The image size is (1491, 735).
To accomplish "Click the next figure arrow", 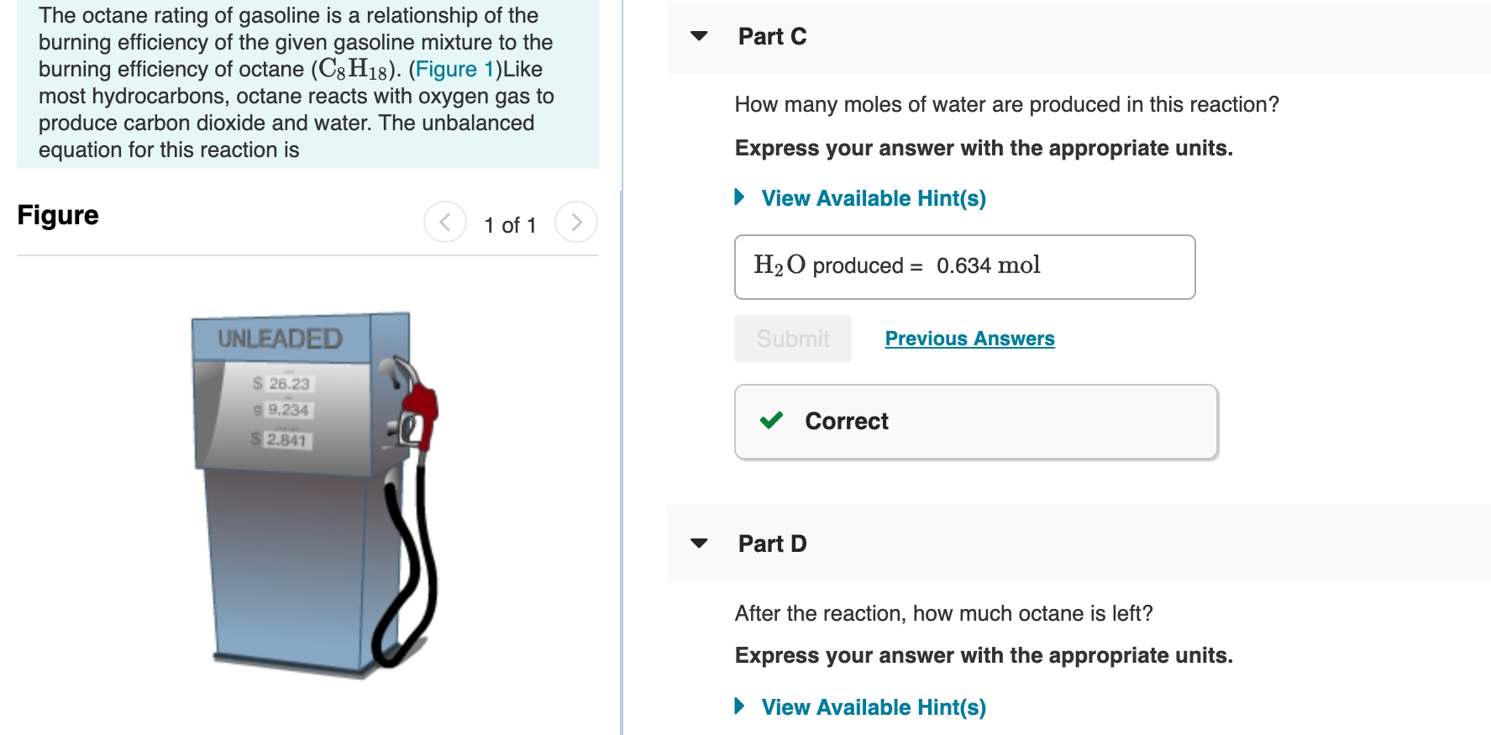I will [x=576, y=222].
